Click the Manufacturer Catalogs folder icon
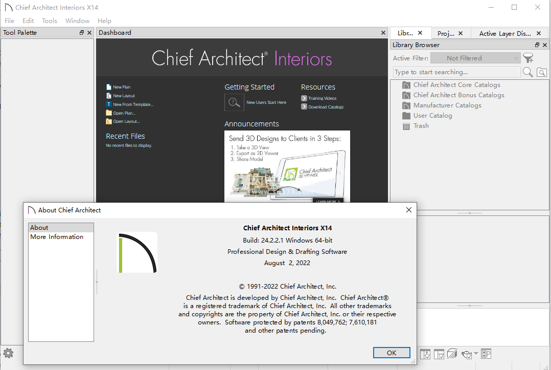This screenshot has height=370, width=551. [x=406, y=105]
